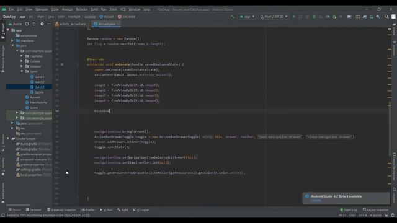
Task: Open the Android project view dropdown
Action: pos(15,24)
